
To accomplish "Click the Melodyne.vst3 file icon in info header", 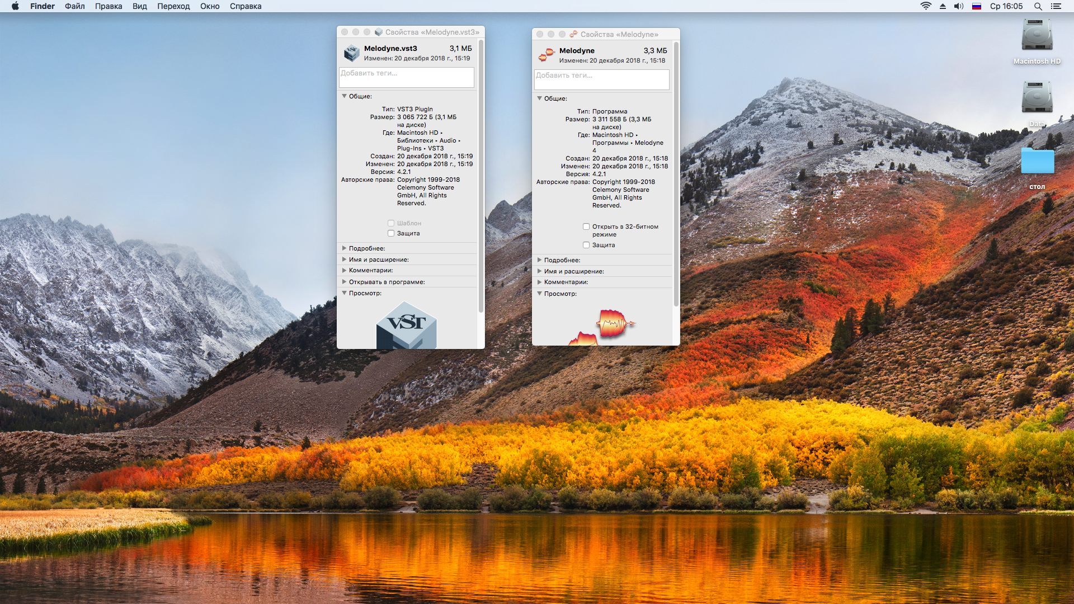I will point(351,53).
